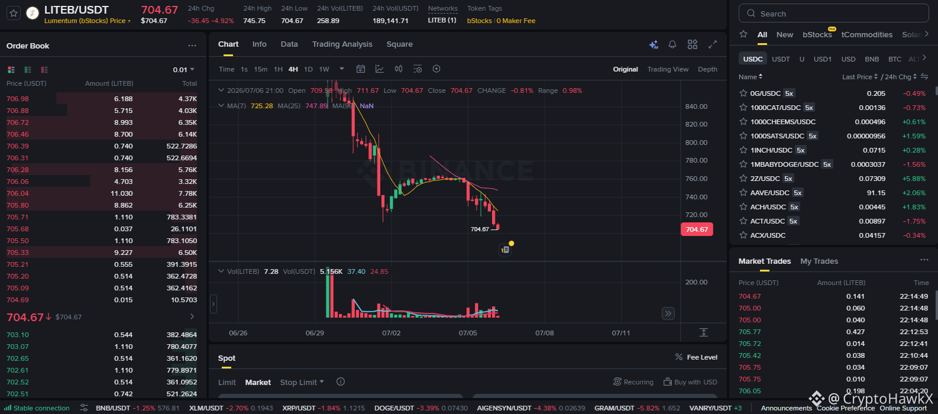The image size is (938, 414).
Task: Select the 15m chart interval
Action: tap(261, 69)
